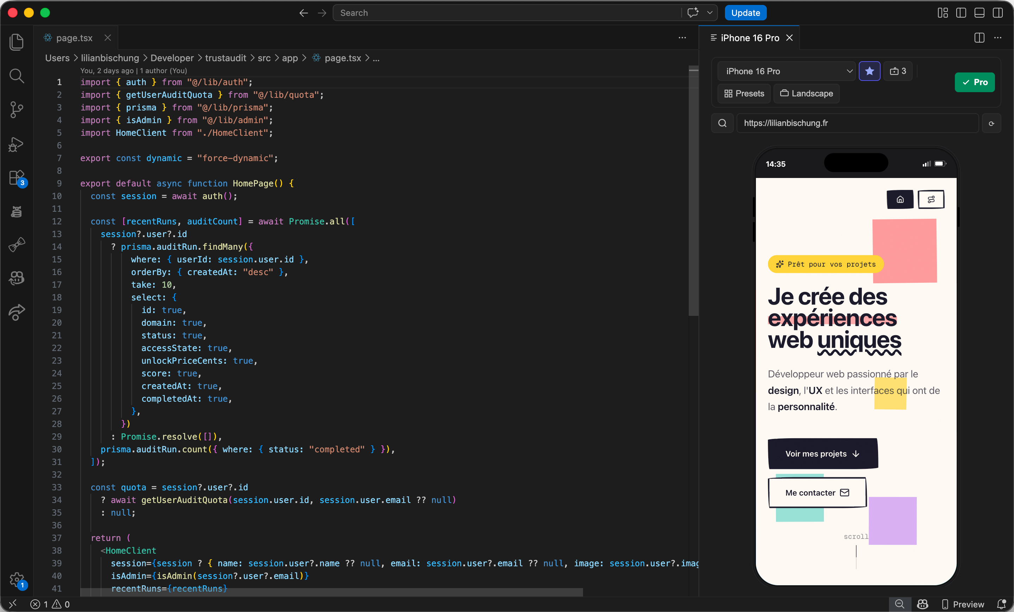Click Preview in the status bar
Screen dimensions: 1014x612
click(963, 604)
